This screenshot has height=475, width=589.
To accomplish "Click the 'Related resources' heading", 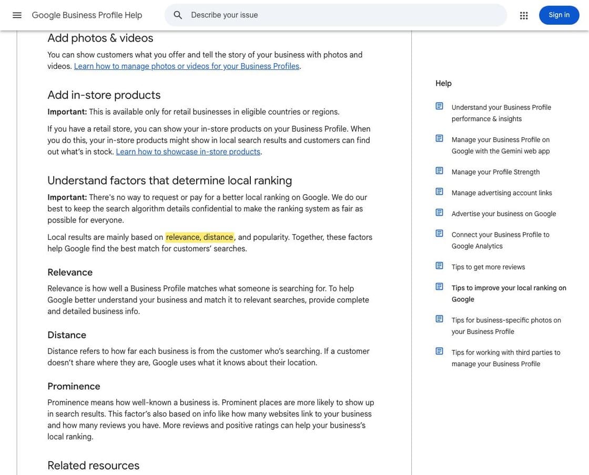I will tap(93, 466).
